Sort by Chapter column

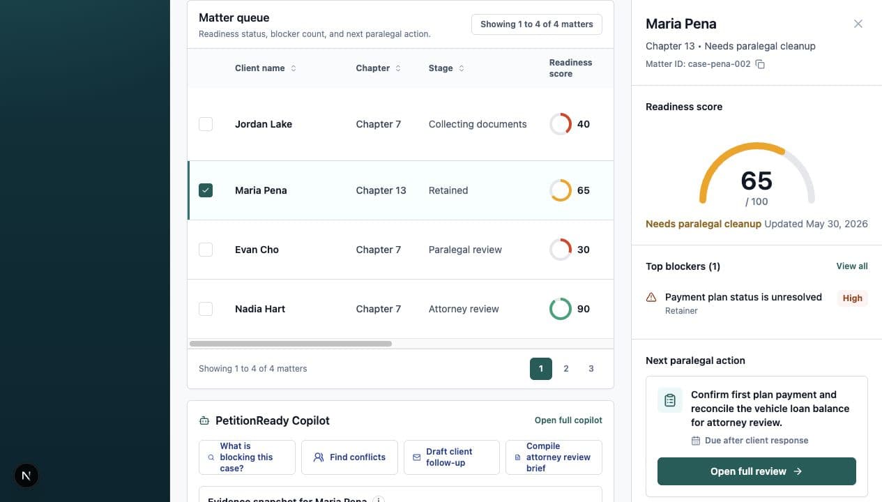point(379,68)
